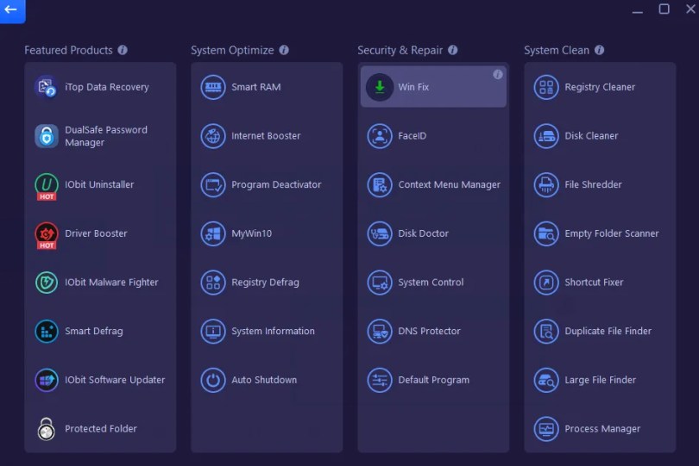Click the Process Manager icon

coord(546,429)
